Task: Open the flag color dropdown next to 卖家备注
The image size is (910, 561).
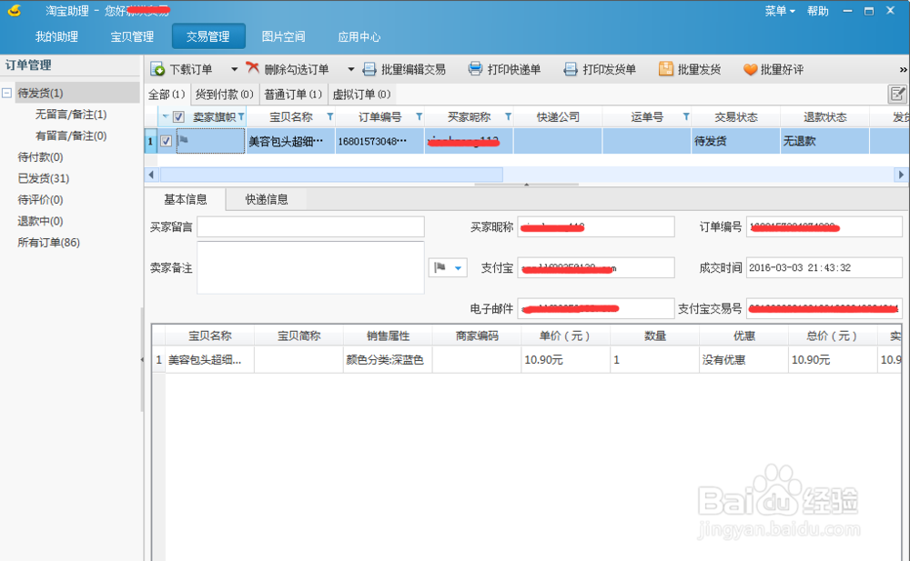Action: (x=456, y=267)
